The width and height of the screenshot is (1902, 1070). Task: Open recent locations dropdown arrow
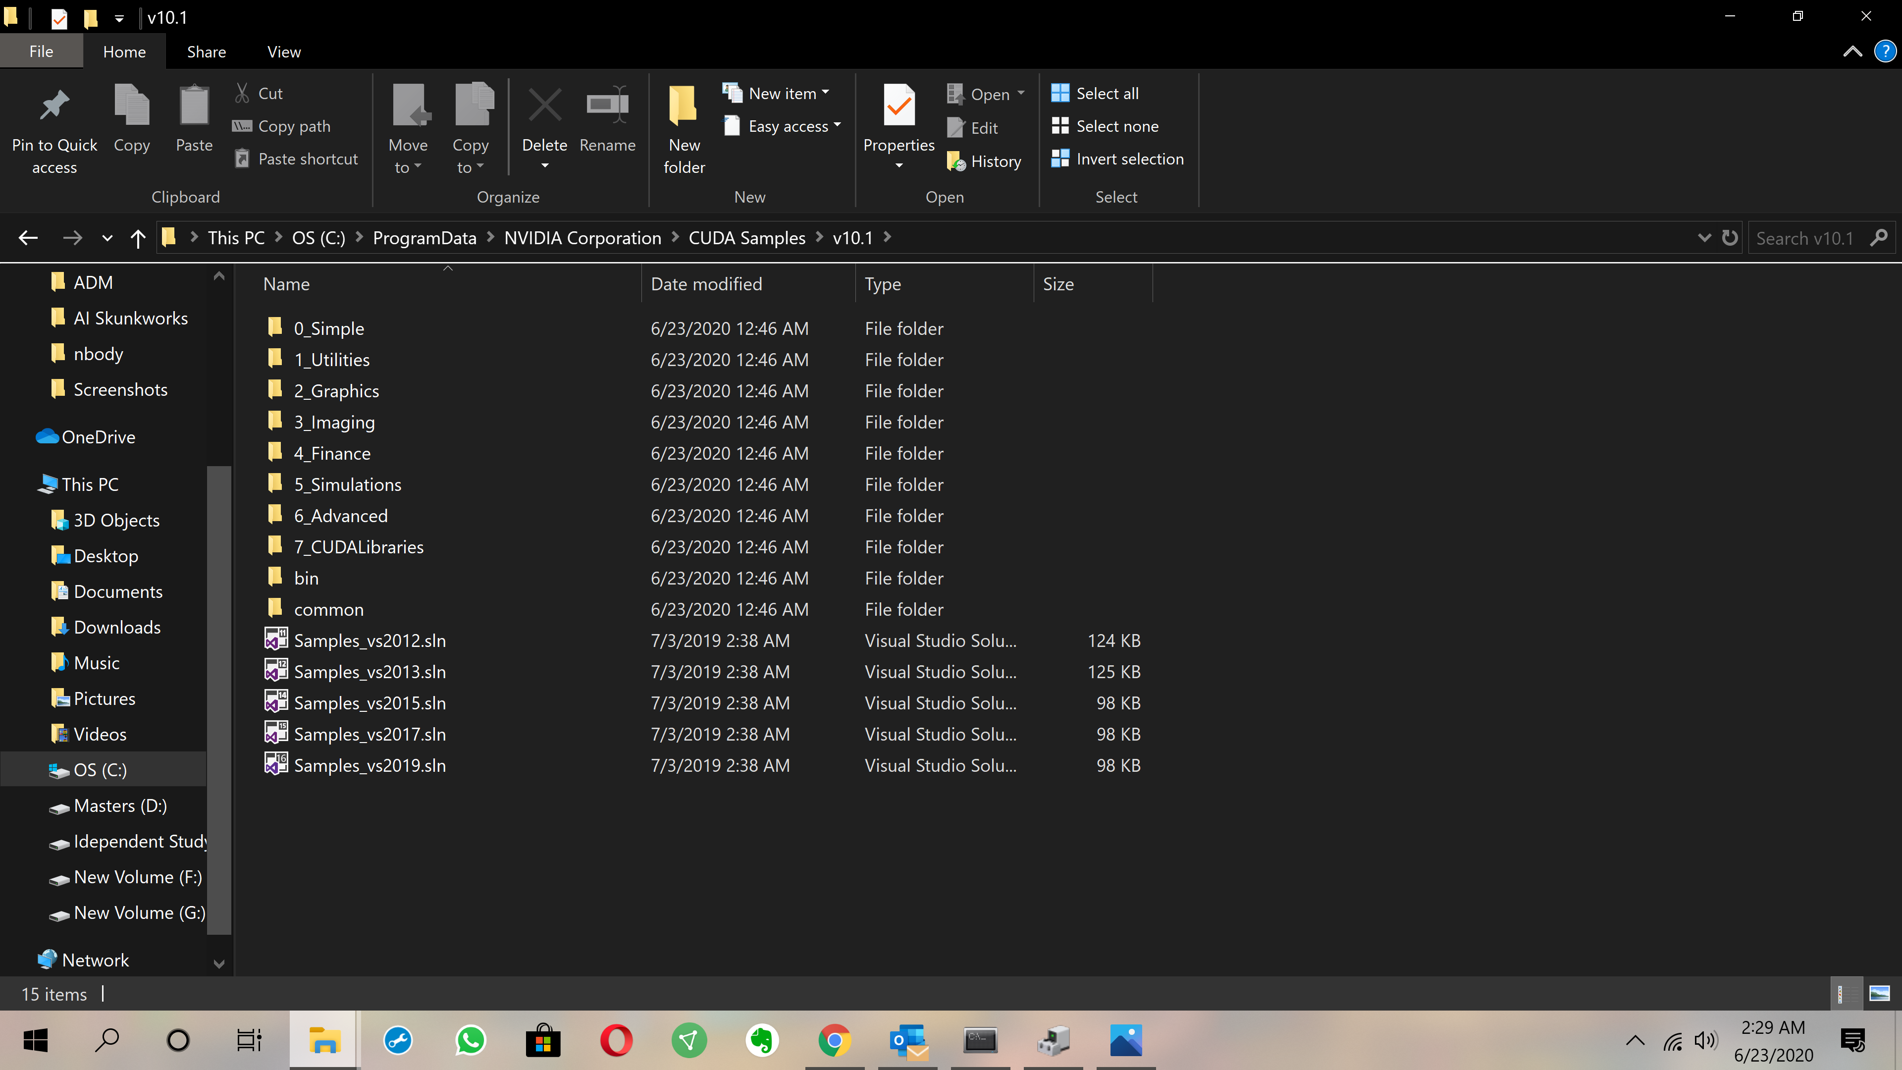pos(107,238)
